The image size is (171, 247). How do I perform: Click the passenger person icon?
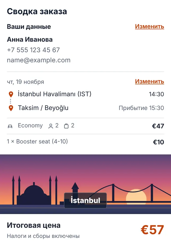click(x=50, y=126)
